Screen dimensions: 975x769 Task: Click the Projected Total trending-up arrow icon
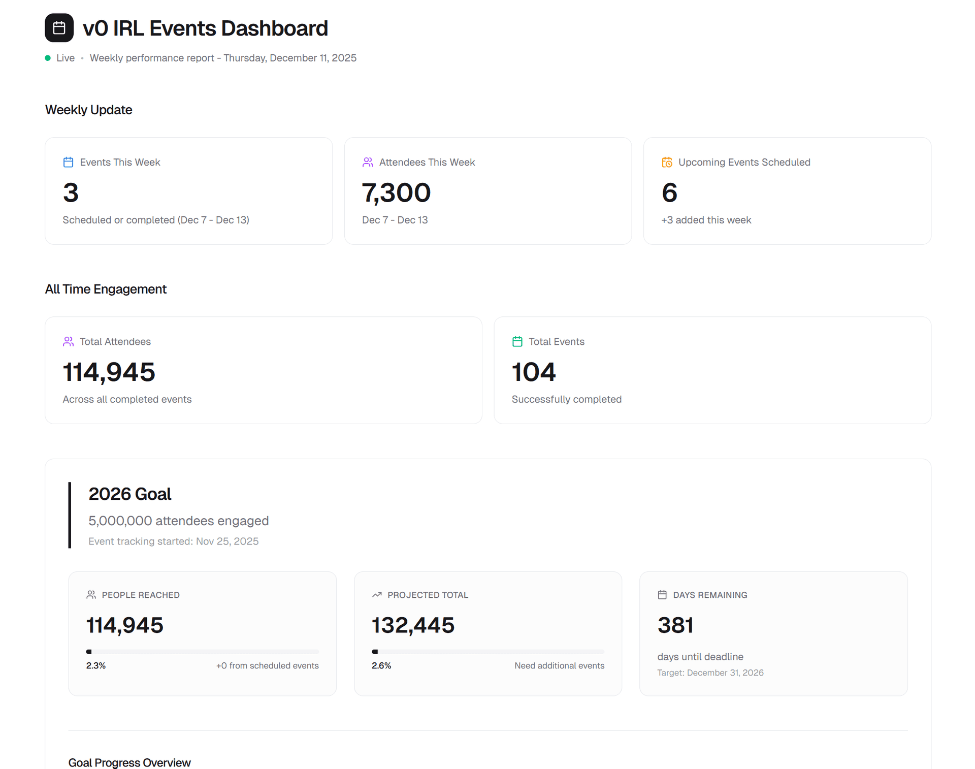[x=377, y=595]
